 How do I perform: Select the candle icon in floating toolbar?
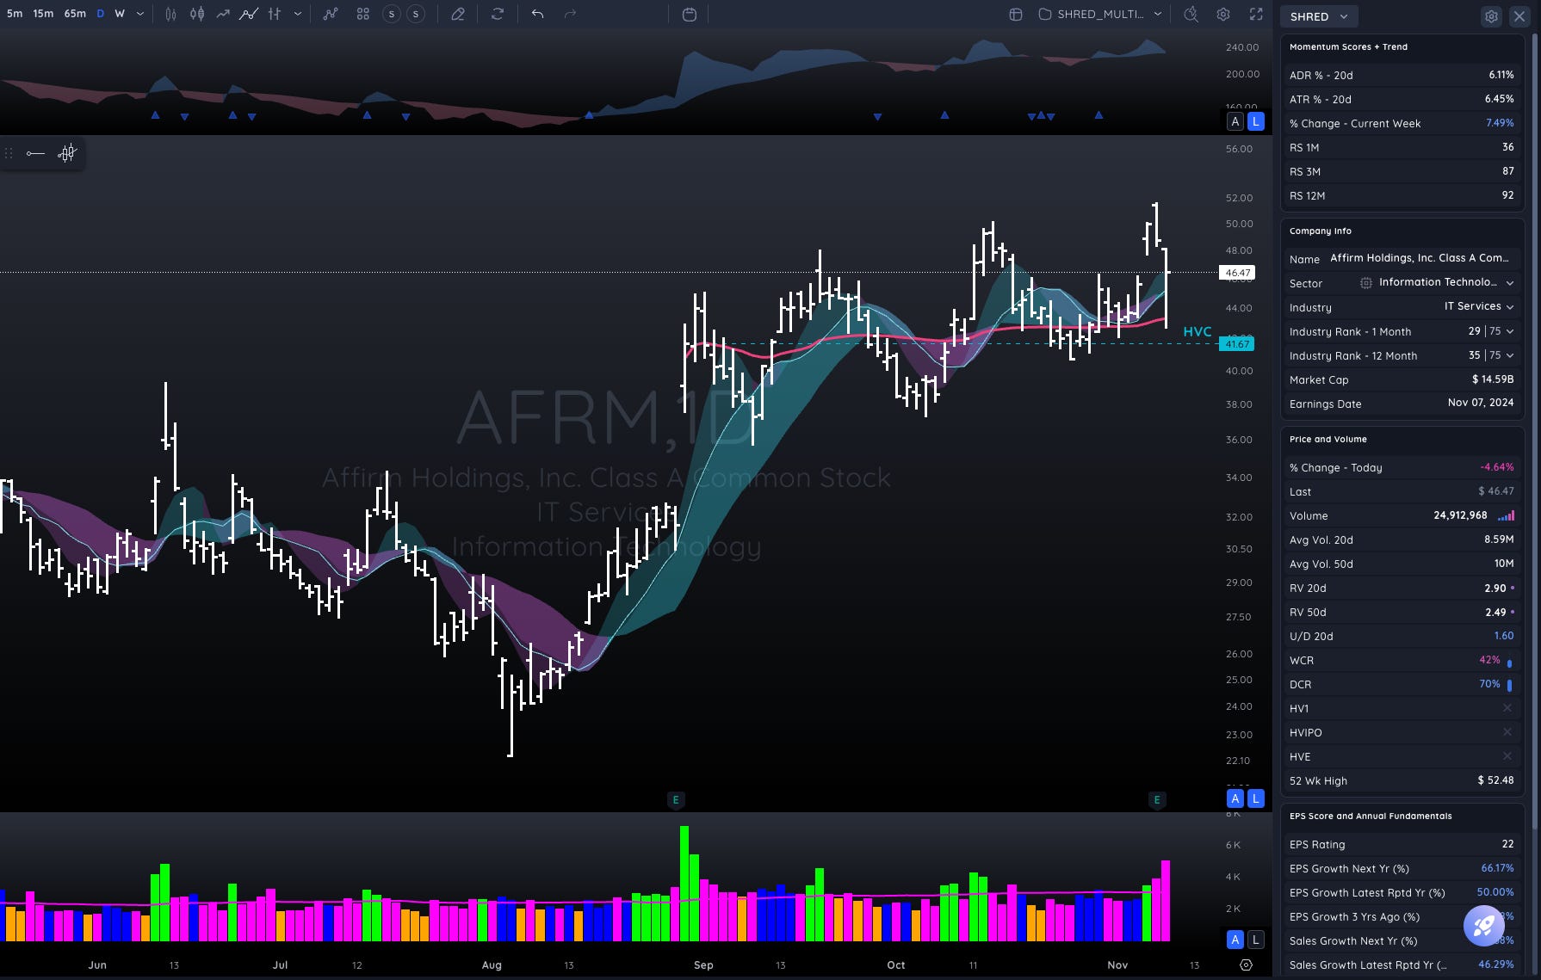pos(67,153)
